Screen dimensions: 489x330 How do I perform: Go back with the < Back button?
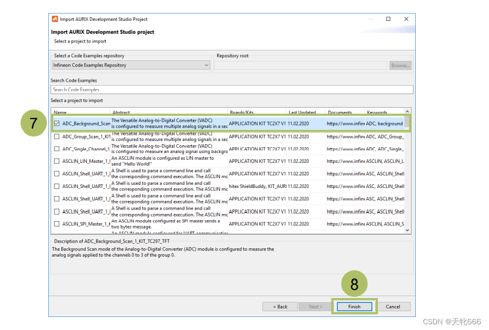[280, 307]
